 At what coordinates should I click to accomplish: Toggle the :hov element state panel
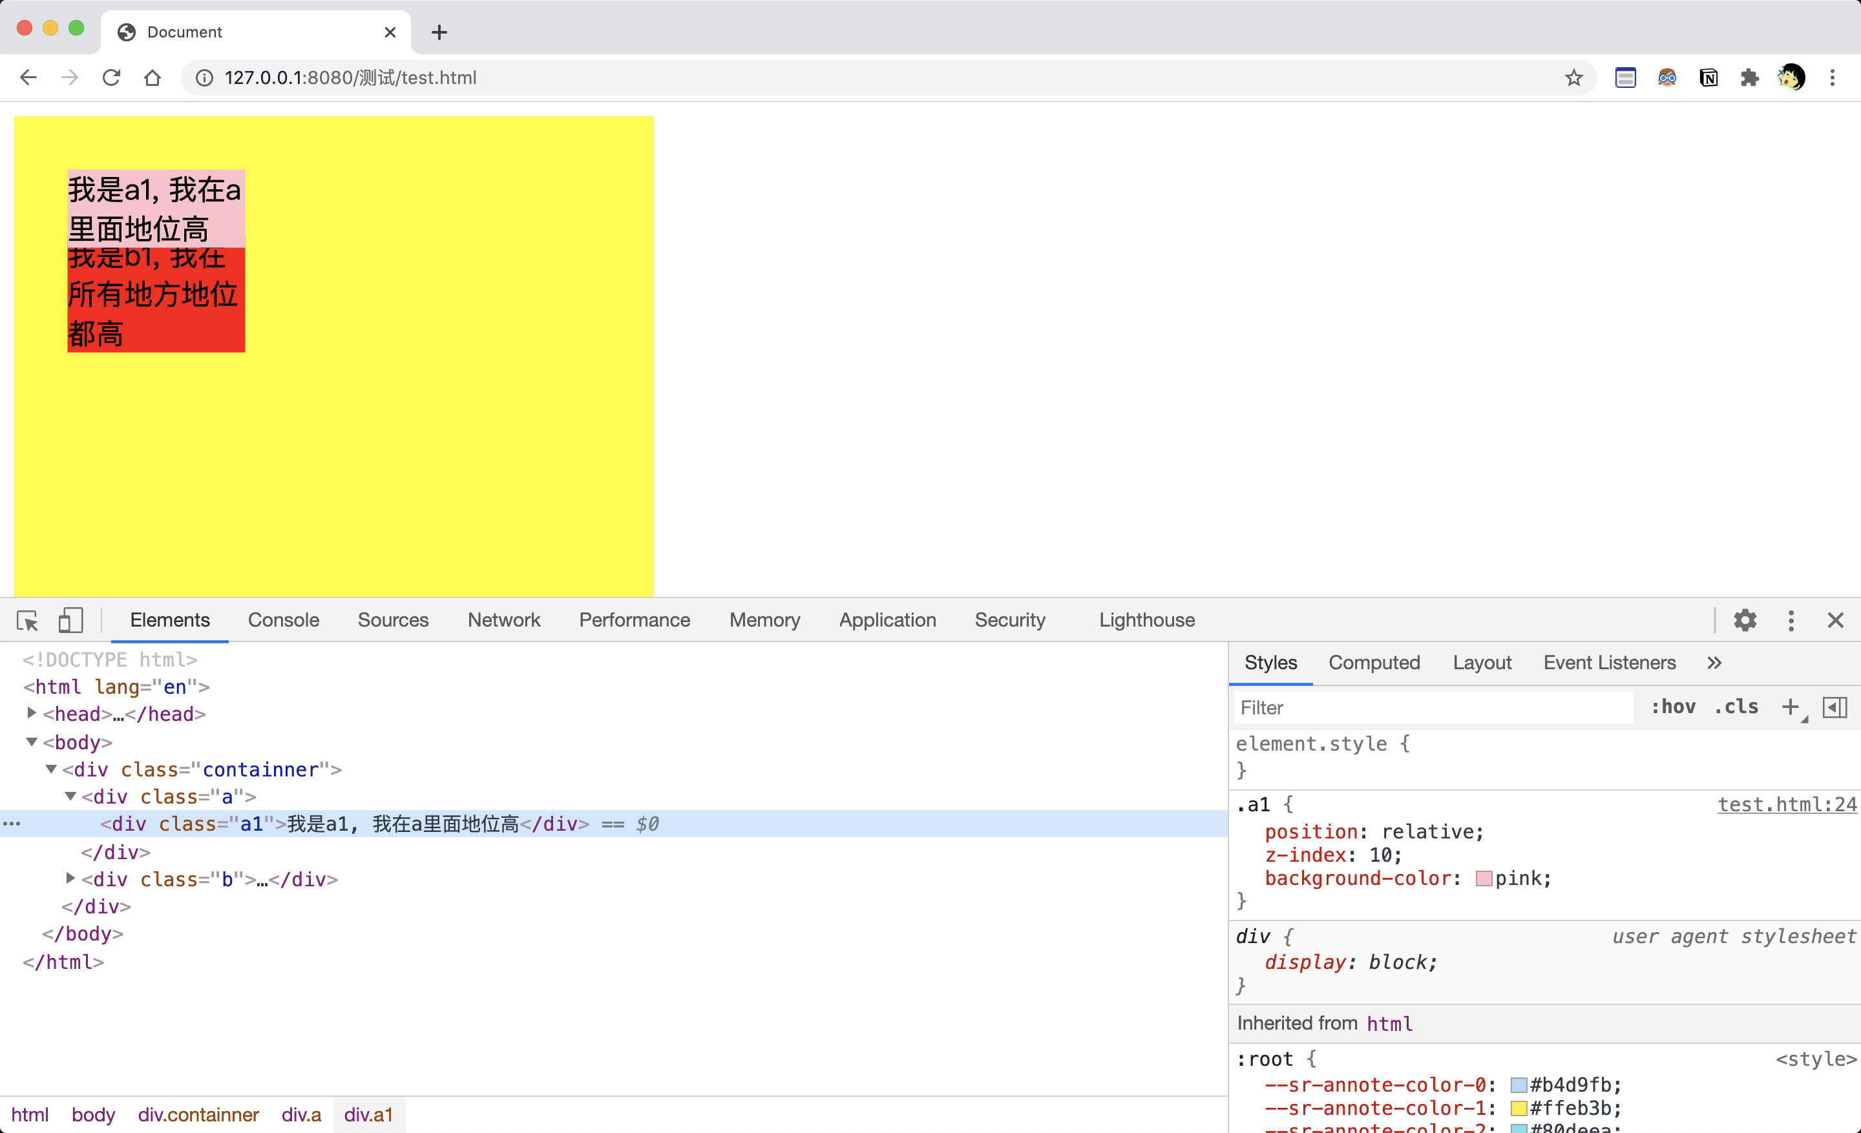tap(1673, 707)
